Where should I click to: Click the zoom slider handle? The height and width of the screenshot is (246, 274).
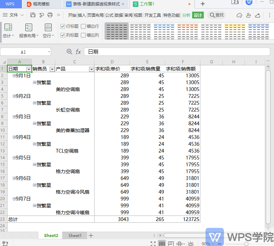[246, 244]
